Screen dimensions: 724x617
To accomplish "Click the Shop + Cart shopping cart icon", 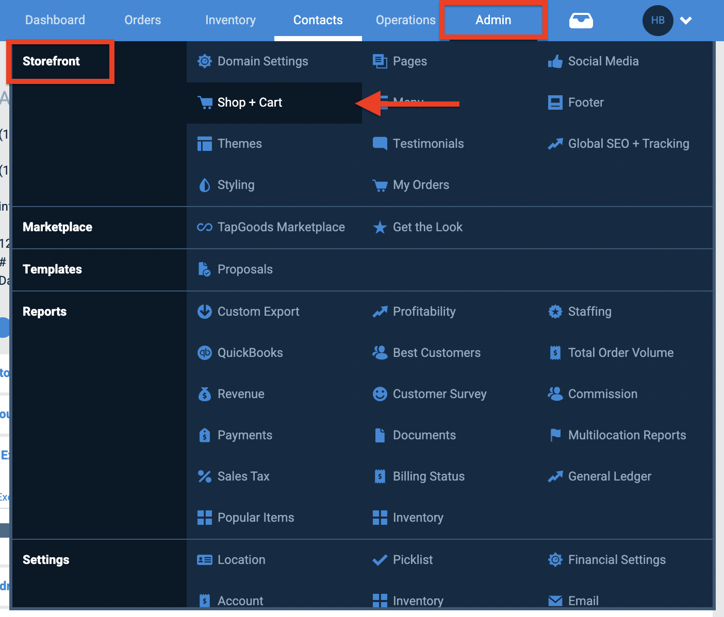I will pyautogui.click(x=205, y=102).
